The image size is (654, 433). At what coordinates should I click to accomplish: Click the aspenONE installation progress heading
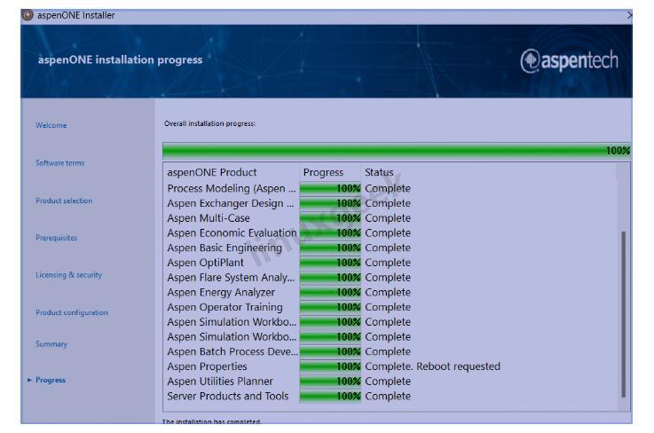[x=120, y=60]
